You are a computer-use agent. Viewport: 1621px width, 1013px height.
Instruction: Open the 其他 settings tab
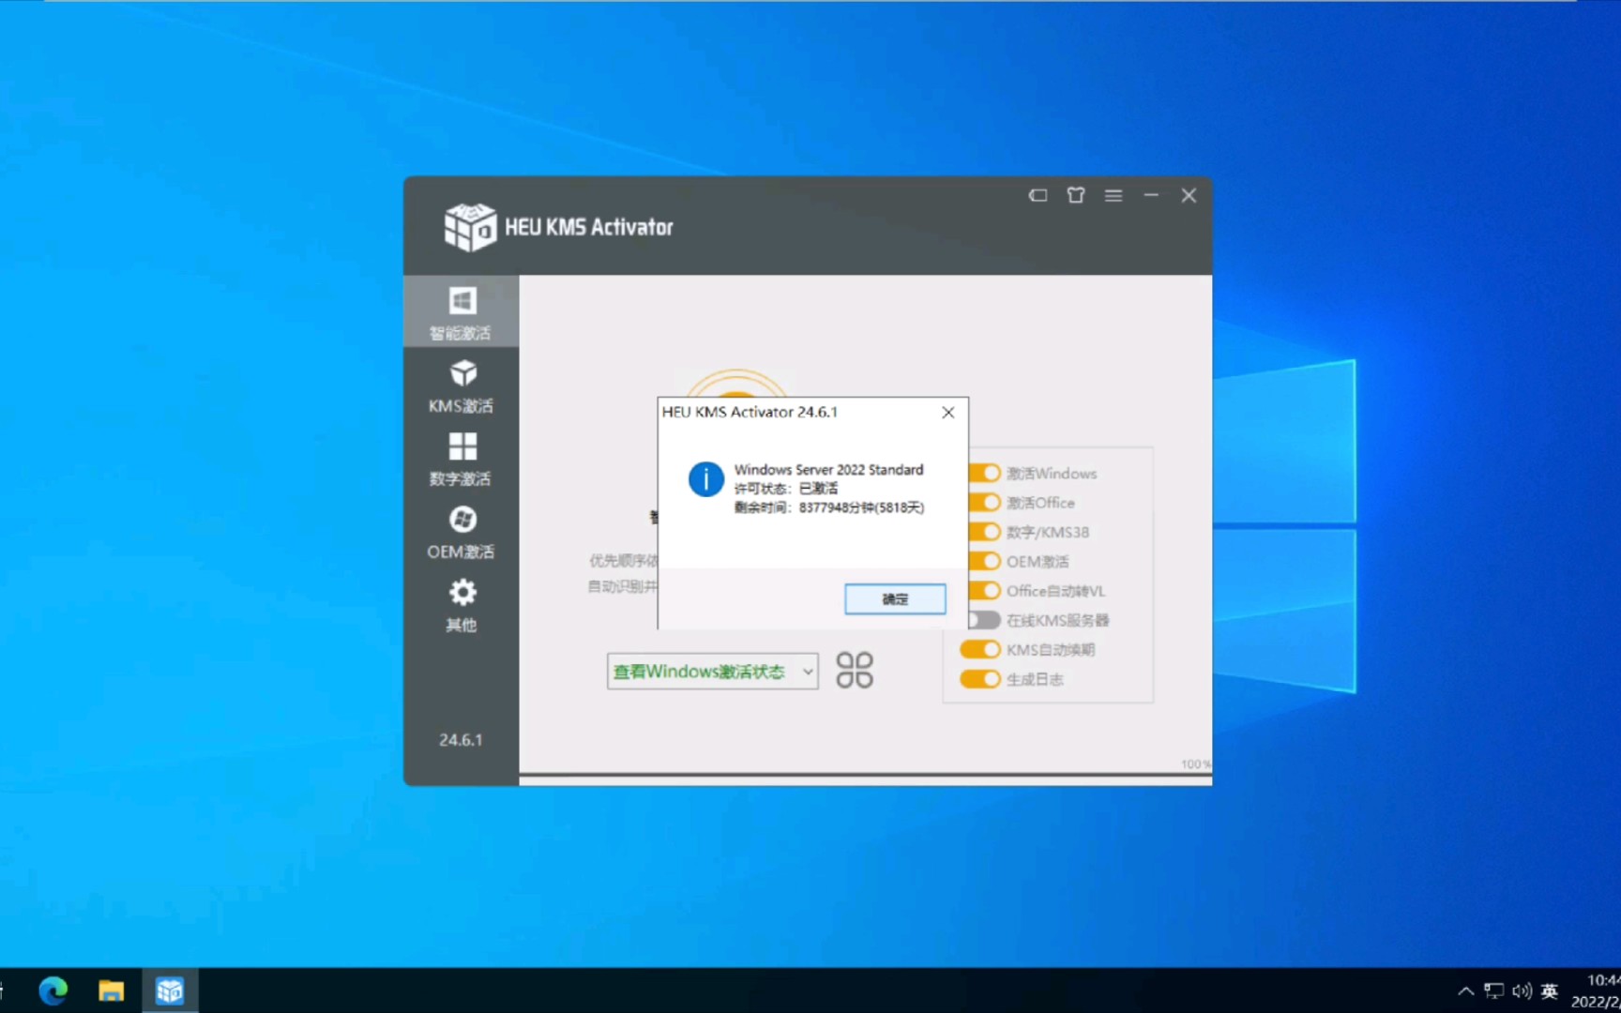(461, 605)
